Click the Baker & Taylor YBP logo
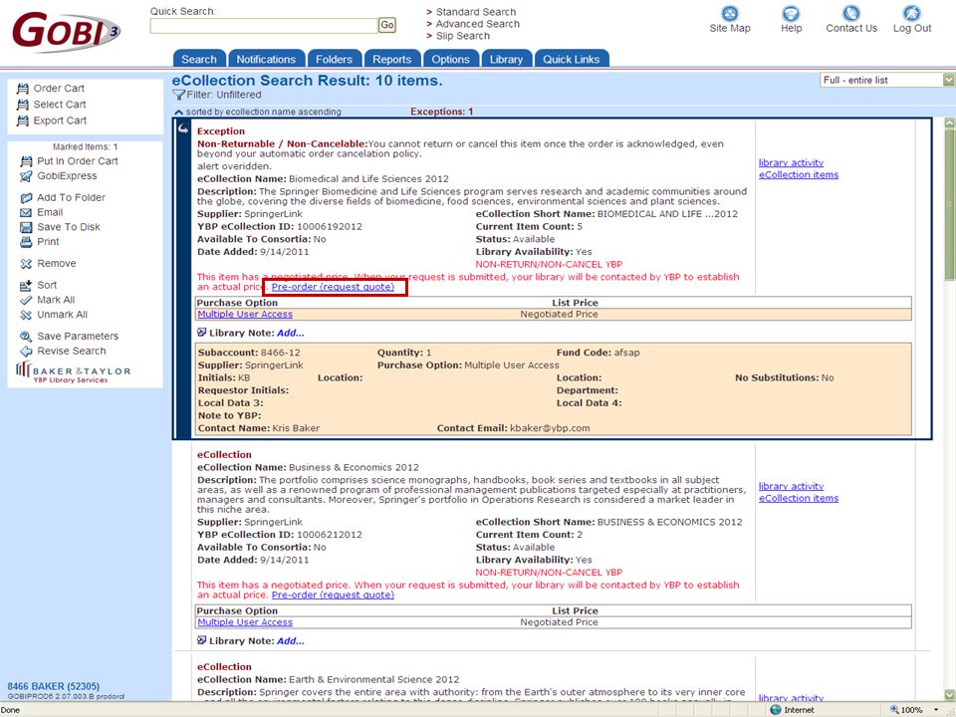The width and height of the screenshot is (956, 717). (73, 373)
